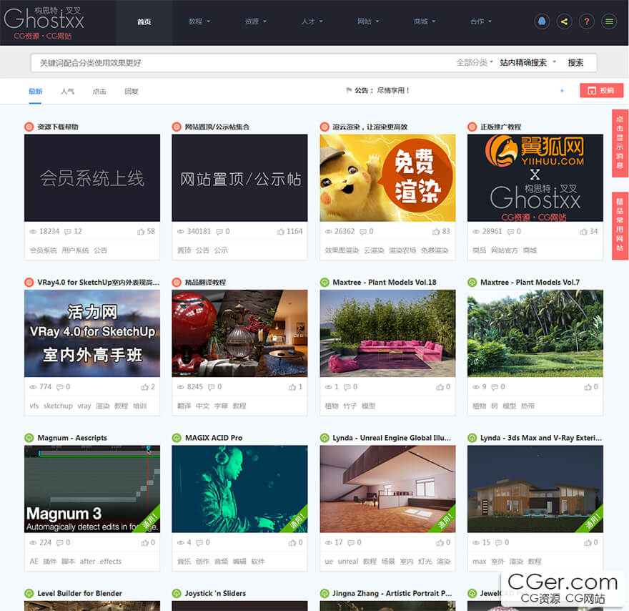
Task: Switch to the 人气 tab
Action: click(67, 92)
